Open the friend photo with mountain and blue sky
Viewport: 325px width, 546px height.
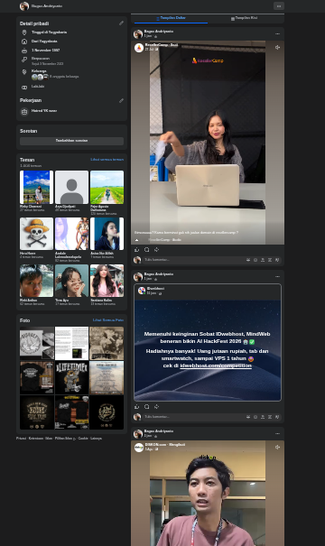37,187
